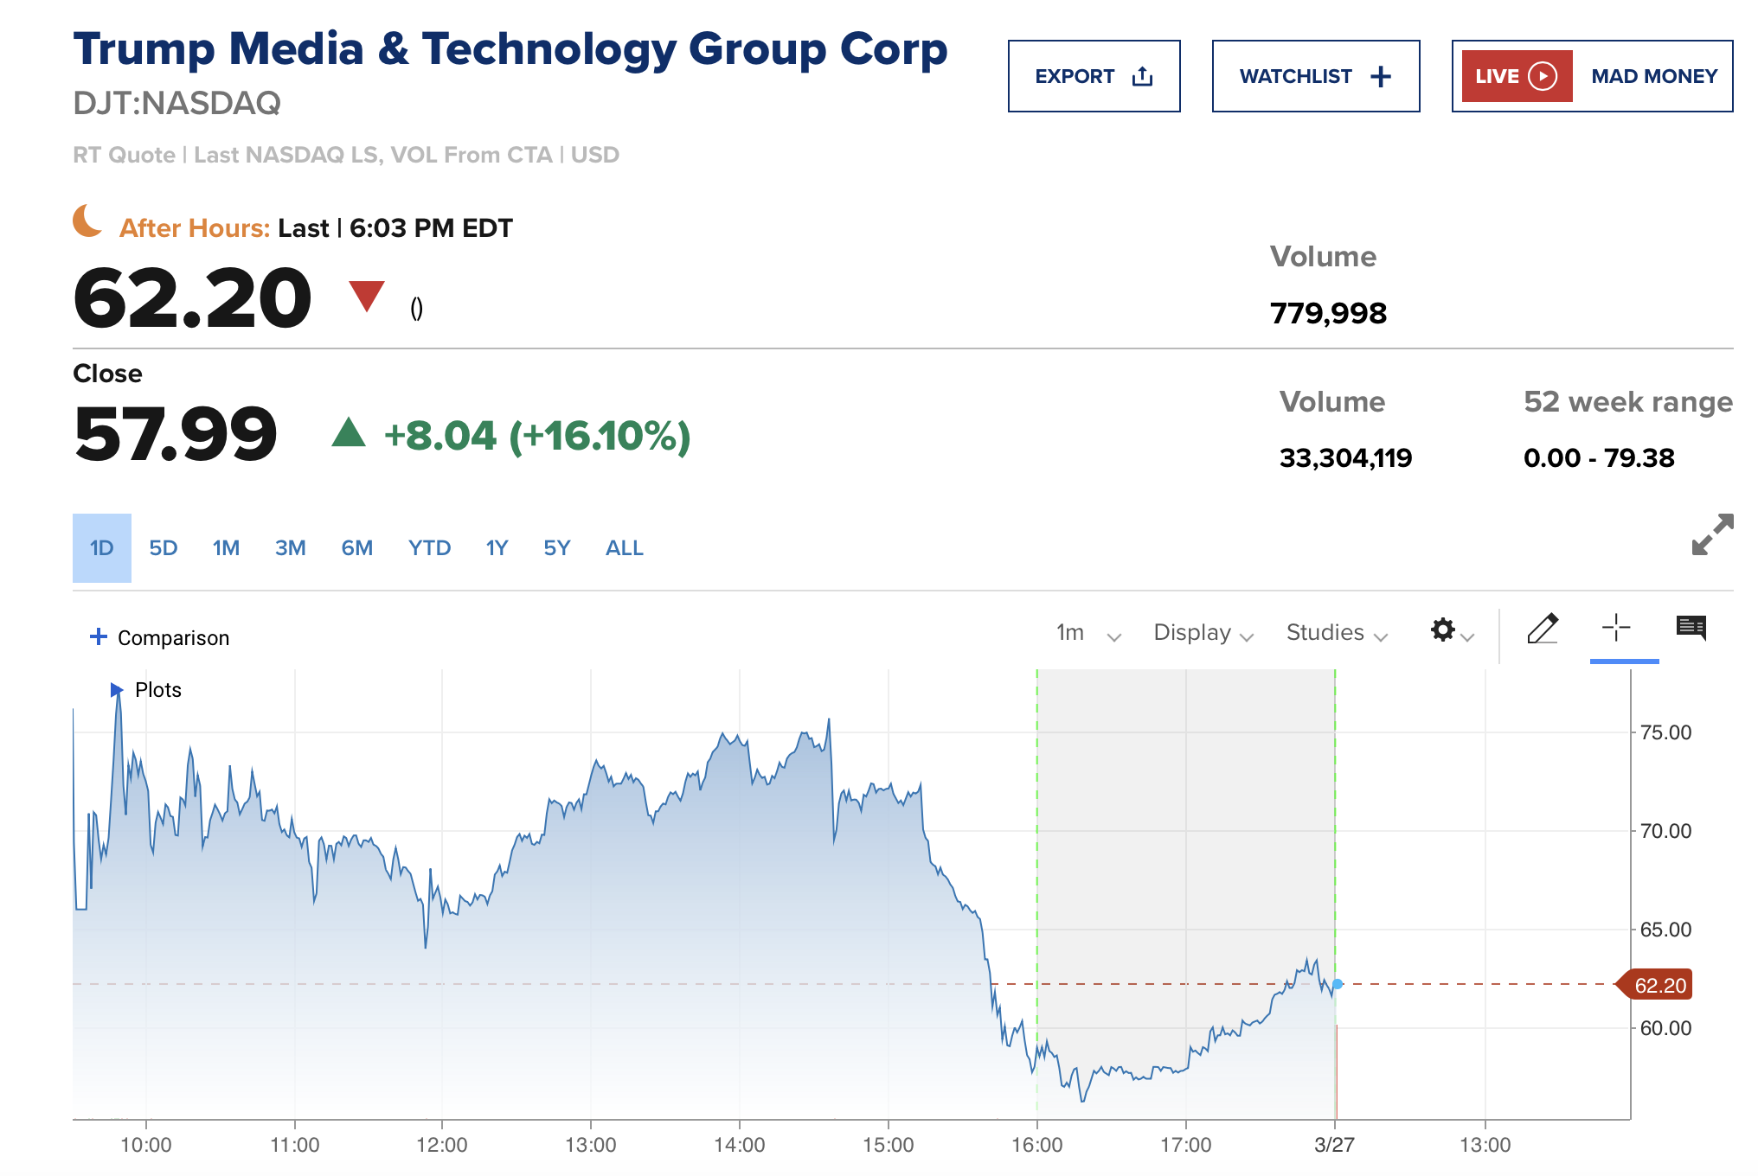1758x1176 pixels.
Task: Select the 5D time range tab
Action: coord(163,548)
